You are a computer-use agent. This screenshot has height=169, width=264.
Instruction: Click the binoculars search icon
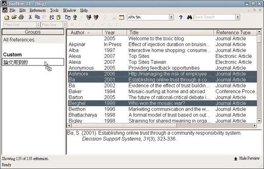coord(189,17)
